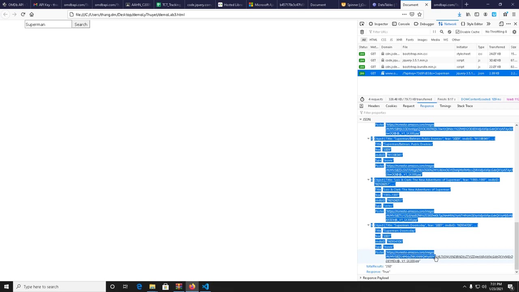This screenshot has height=292, width=519.
Task: Click the browser reload button
Action: 23,15
